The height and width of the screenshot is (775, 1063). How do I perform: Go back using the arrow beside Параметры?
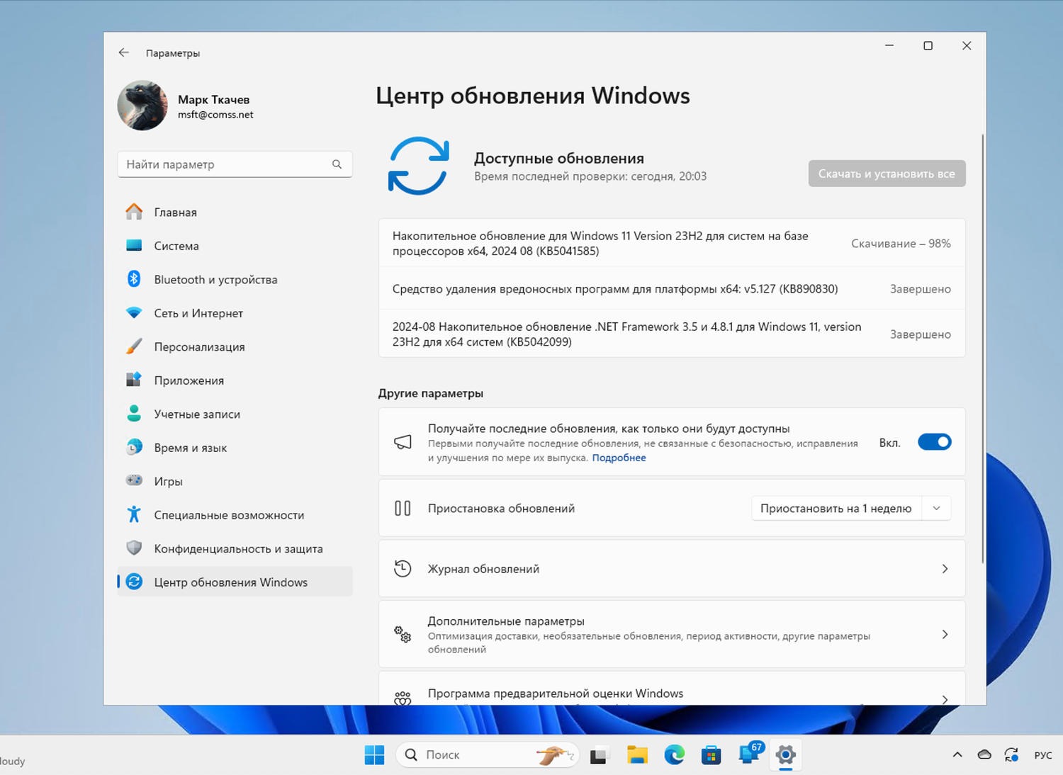click(x=124, y=52)
